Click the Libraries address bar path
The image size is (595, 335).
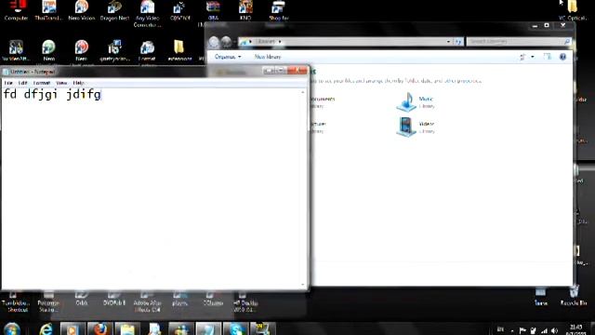pyautogui.click(x=266, y=41)
